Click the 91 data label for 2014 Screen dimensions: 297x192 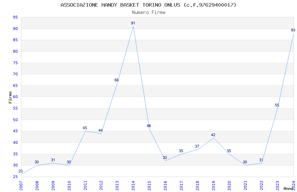point(133,23)
